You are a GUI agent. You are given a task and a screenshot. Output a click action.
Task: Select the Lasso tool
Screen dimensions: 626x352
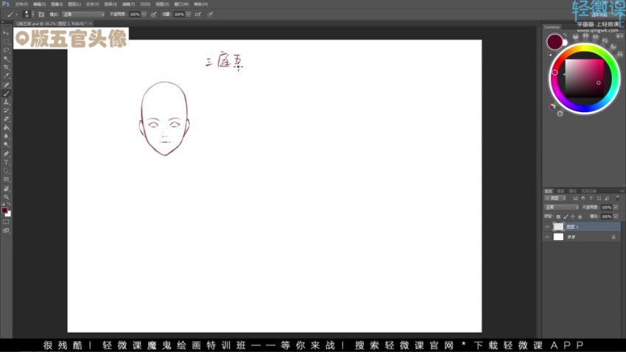tap(6, 50)
